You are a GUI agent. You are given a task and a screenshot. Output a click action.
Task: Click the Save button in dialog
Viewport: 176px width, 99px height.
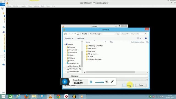pyautogui.click(x=128, y=85)
